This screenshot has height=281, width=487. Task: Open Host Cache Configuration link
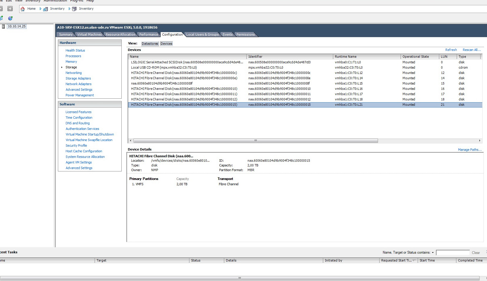tap(84, 151)
